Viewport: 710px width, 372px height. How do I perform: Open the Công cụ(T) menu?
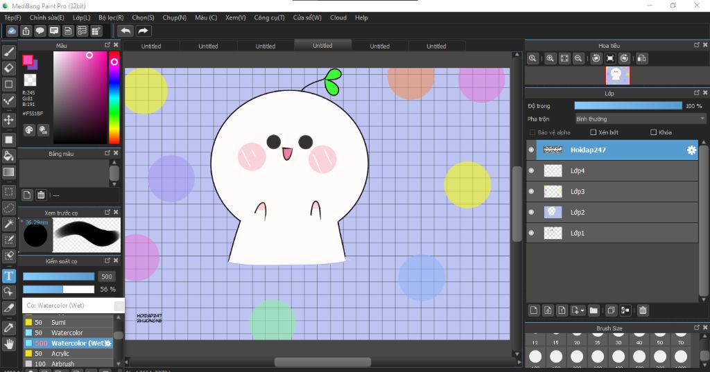[268, 17]
